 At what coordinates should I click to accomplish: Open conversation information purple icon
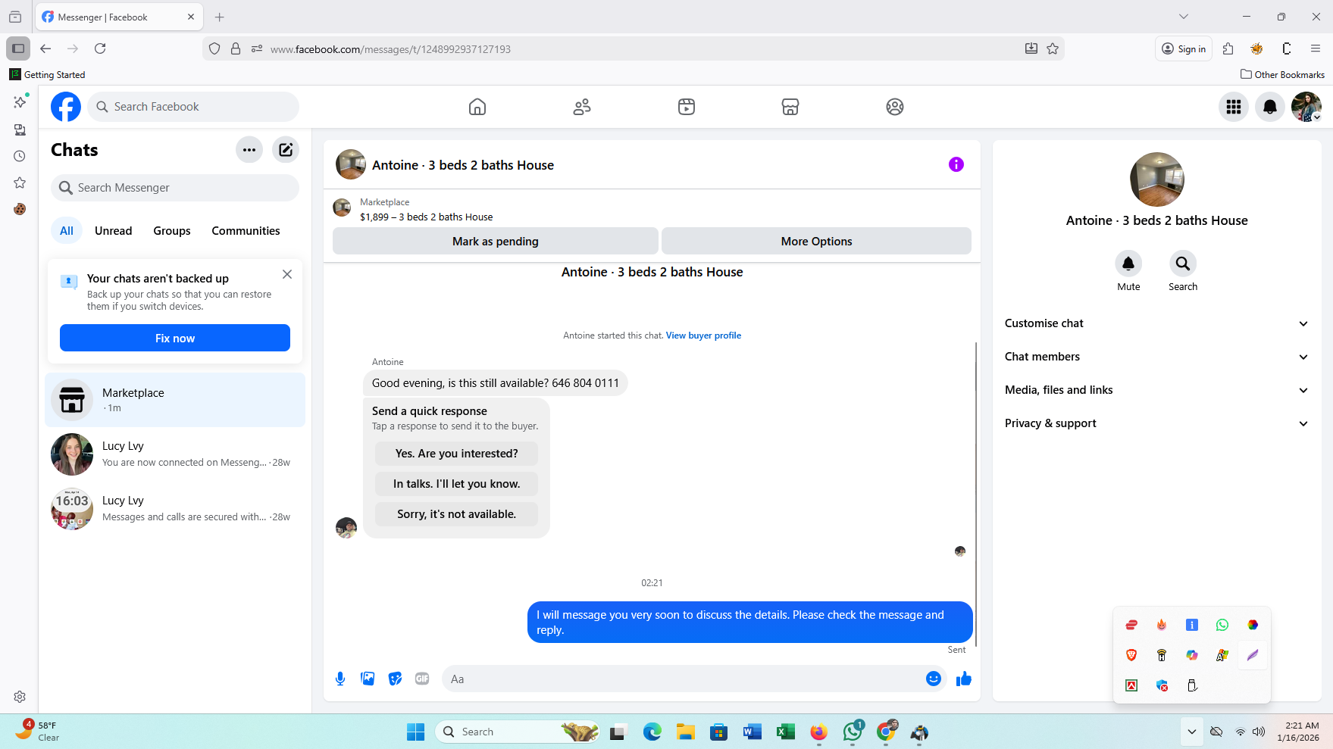tap(956, 164)
